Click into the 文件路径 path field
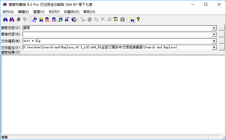This screenshot has width=226, height=140. click(117, 47)
